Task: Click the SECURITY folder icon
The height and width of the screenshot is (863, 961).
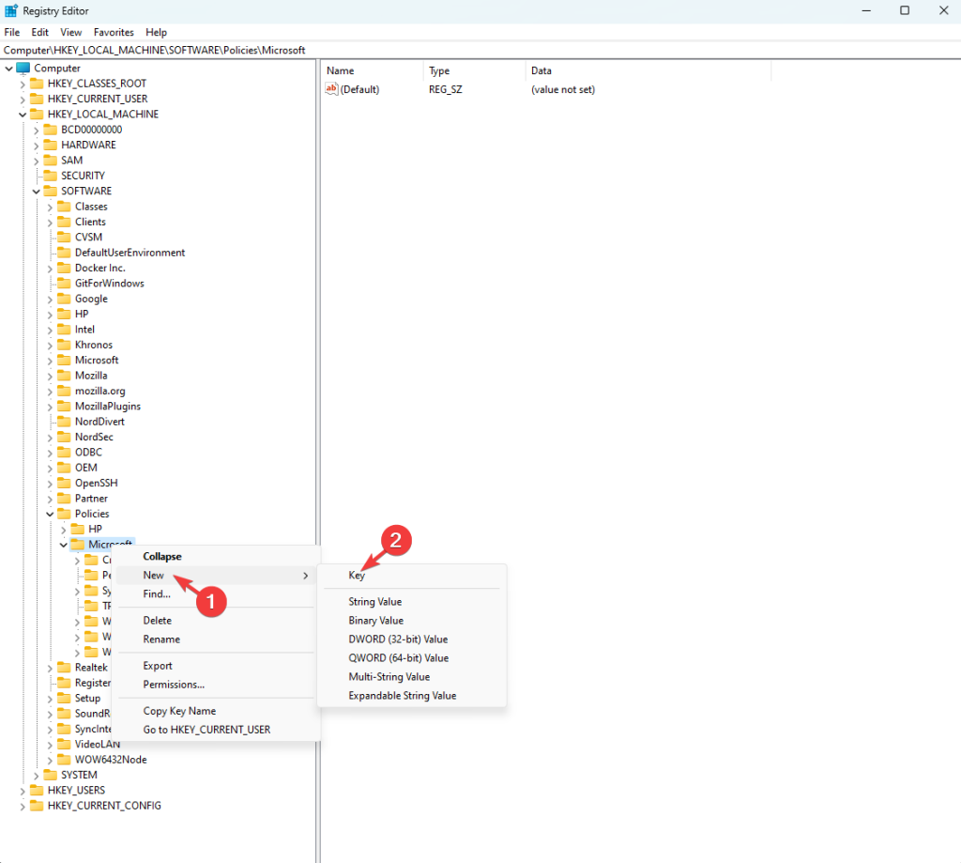Action: click(x=51, y=176)
